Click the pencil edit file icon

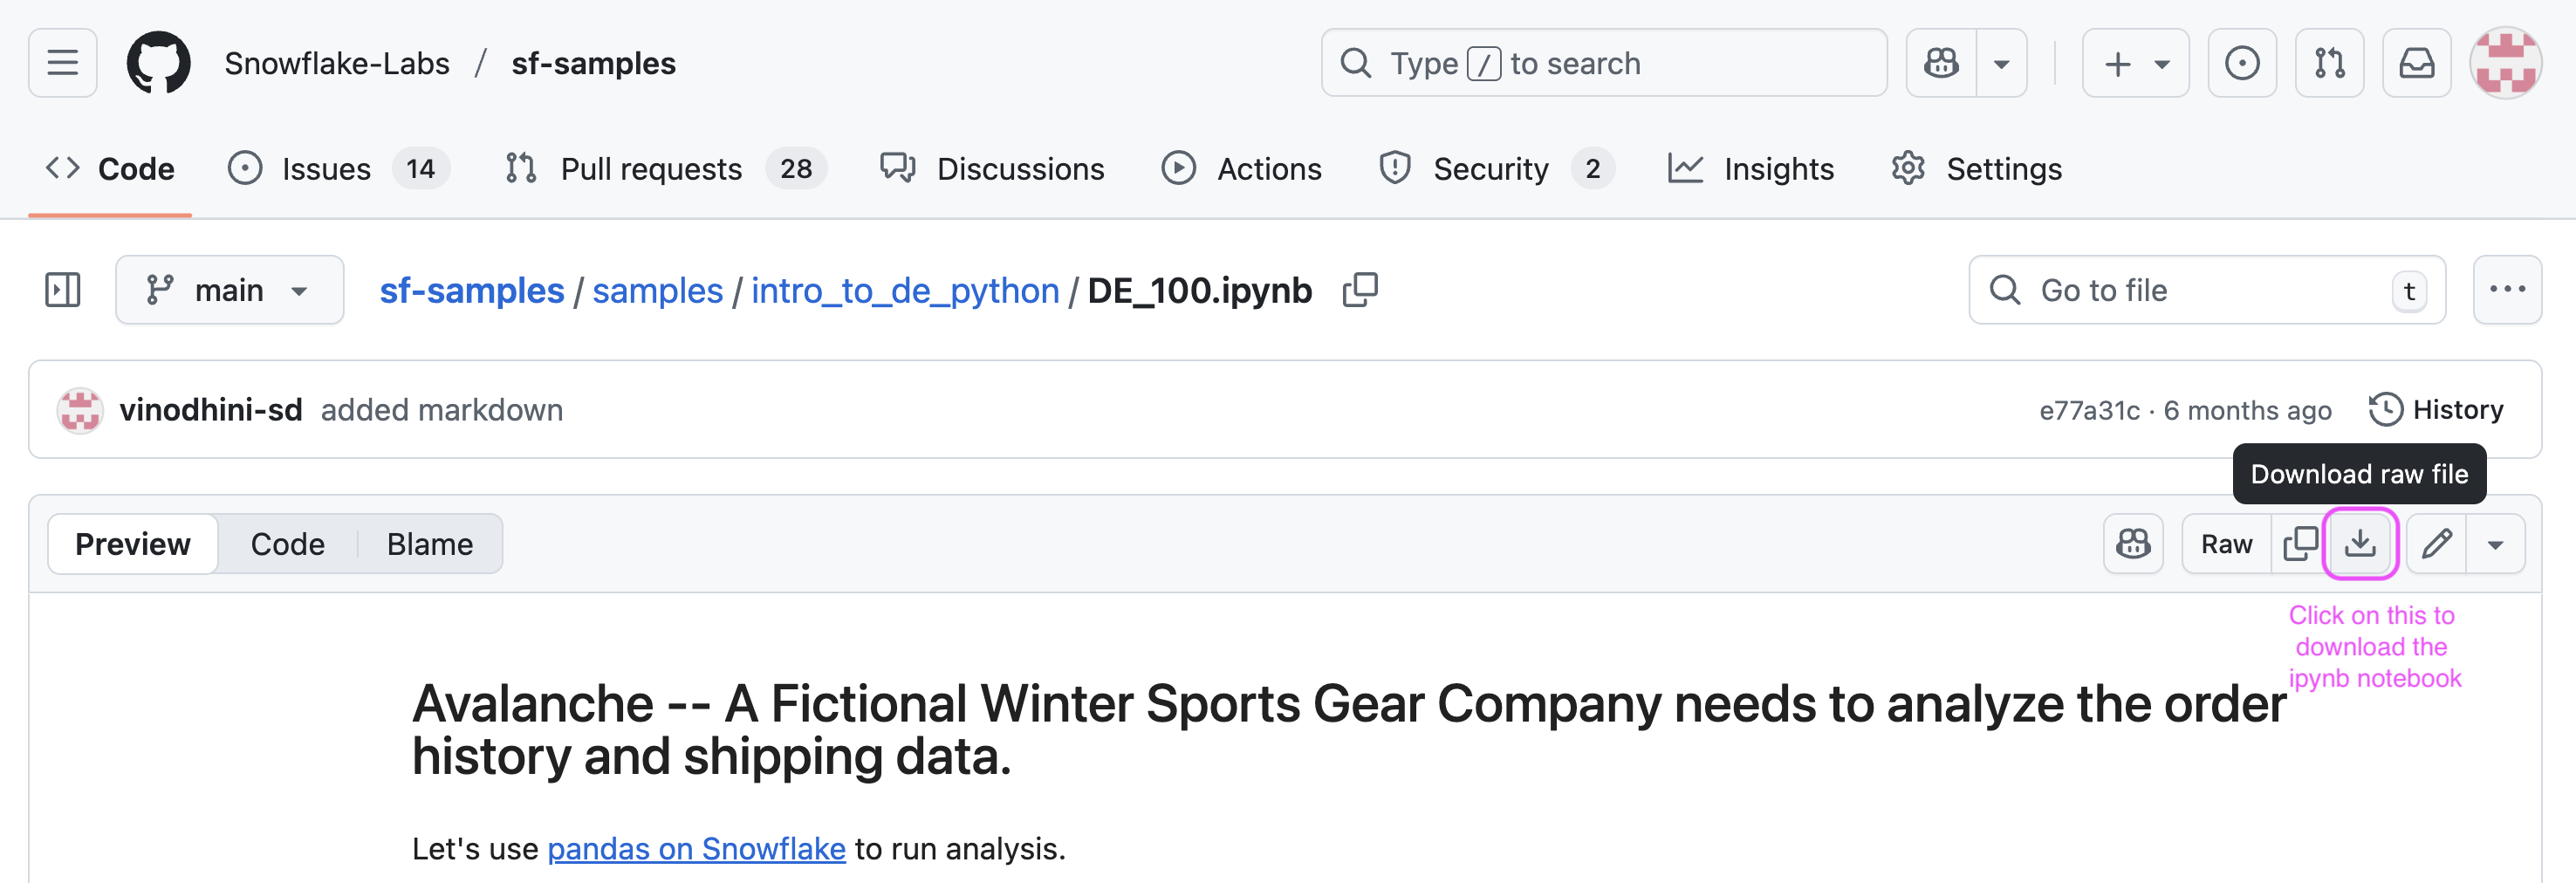(2436, 544)
